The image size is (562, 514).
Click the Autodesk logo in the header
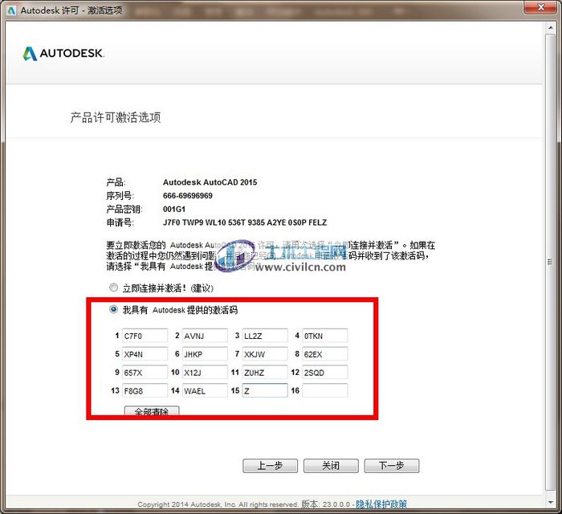63,53
